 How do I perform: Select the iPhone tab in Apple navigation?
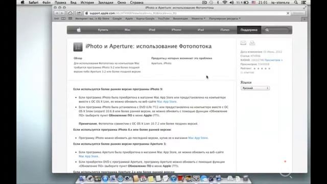[176, 30]
